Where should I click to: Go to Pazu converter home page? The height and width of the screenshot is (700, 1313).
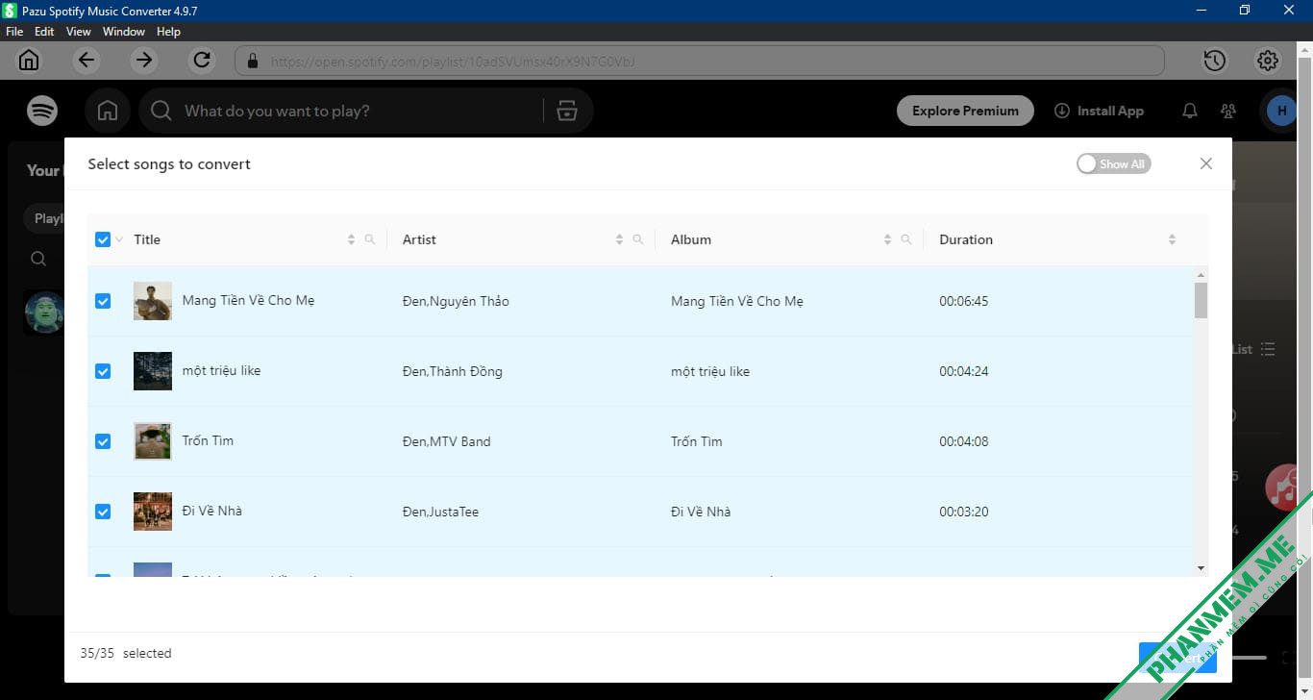[x=29, y=61]
